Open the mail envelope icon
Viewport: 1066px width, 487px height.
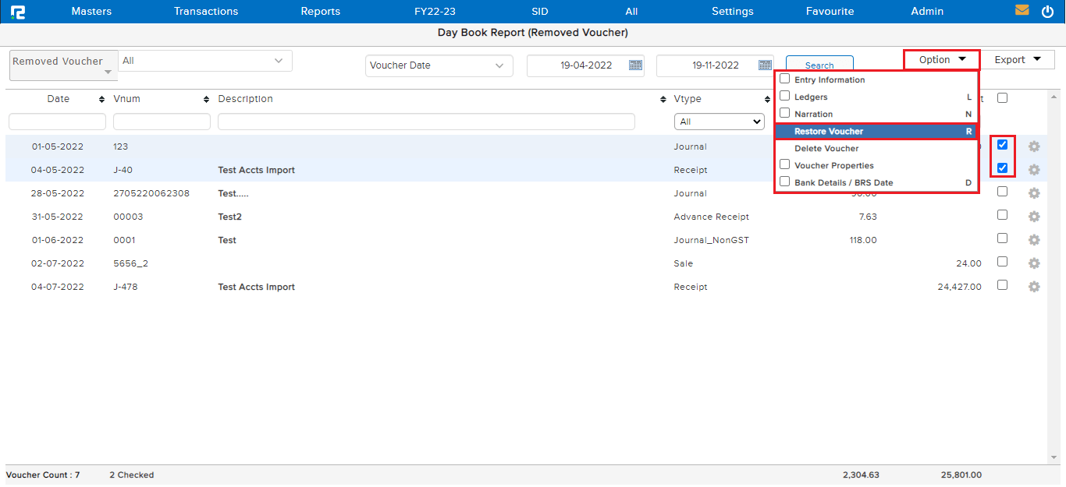[x=1022, y=11]
